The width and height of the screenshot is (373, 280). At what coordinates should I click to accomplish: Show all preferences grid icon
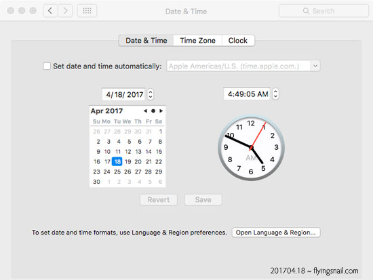(87, 11)
